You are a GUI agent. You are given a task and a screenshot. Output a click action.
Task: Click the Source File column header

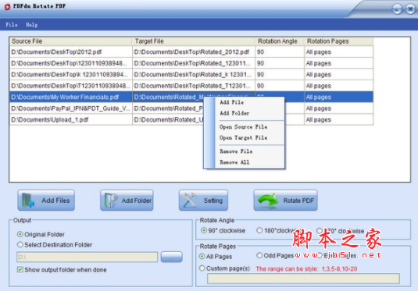click(70, 41)
